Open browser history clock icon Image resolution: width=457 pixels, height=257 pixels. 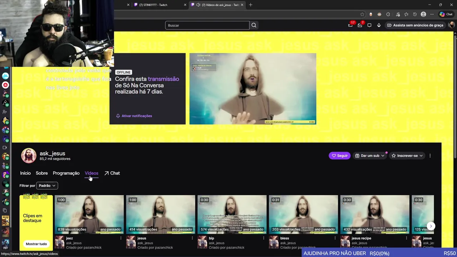click(x=415, y=14)
